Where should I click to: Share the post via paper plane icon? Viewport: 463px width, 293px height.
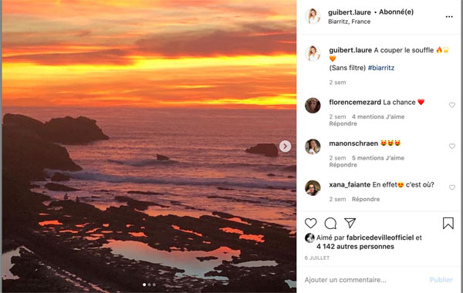[x=350, y=223]
